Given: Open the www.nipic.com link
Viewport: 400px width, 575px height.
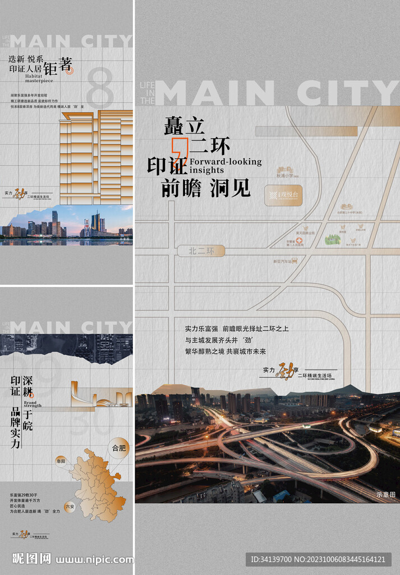Looking at the screenshot, I should click(94, 560).
